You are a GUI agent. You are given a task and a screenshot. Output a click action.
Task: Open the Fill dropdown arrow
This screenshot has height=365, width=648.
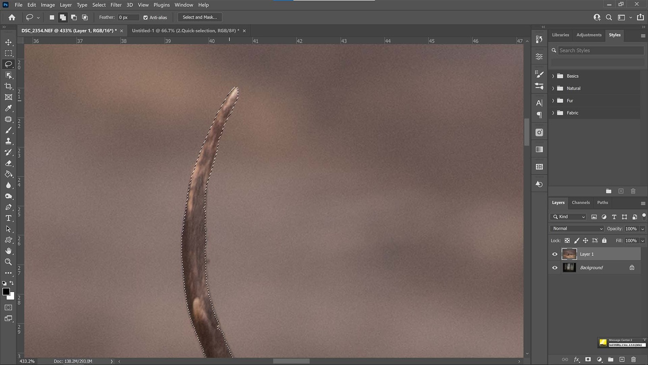click(642, 241)
